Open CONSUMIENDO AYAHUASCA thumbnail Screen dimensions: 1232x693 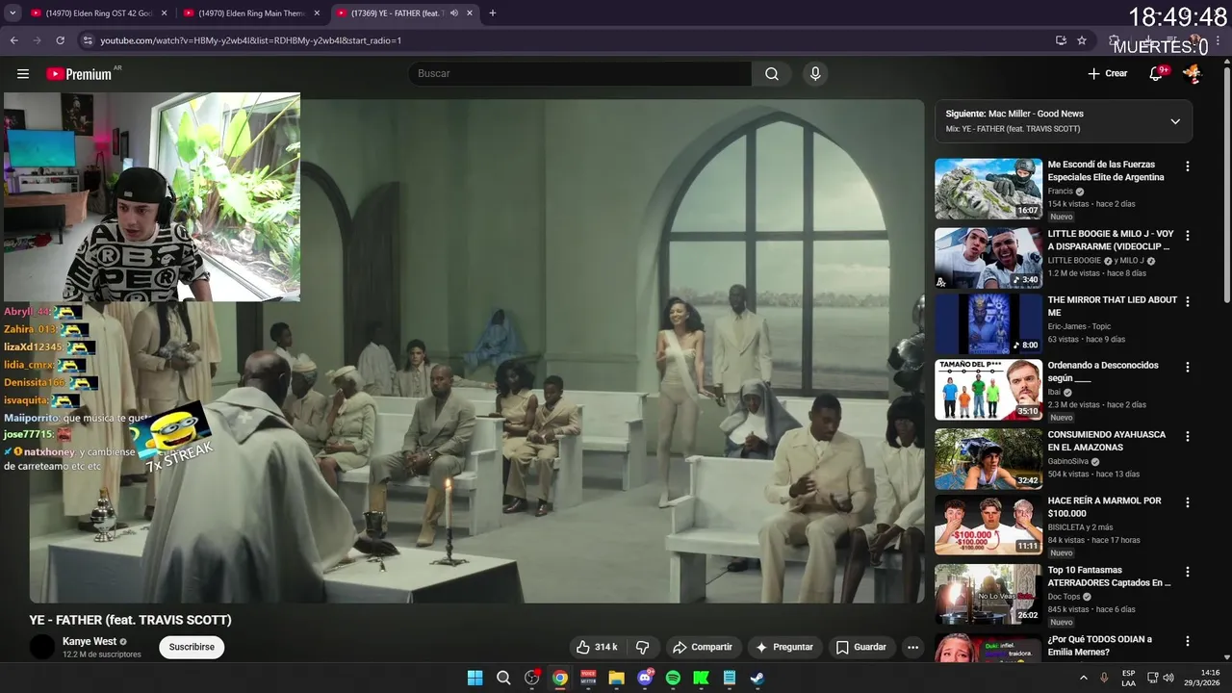tap(988, 459)
